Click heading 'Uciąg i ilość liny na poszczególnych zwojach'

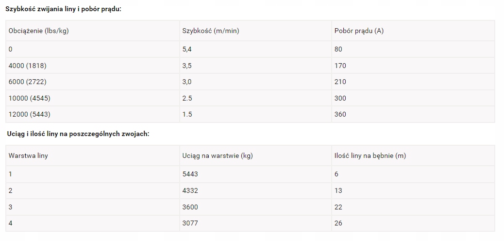(78, 134)
